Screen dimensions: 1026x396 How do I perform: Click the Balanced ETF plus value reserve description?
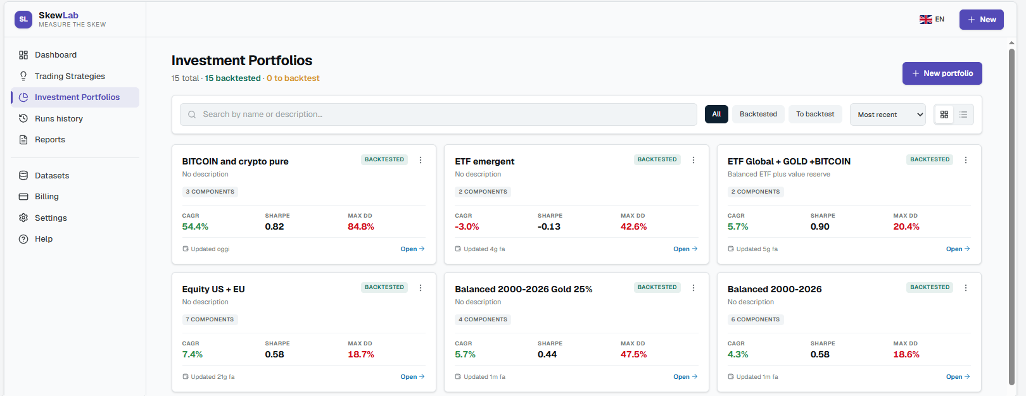point(779,175)
